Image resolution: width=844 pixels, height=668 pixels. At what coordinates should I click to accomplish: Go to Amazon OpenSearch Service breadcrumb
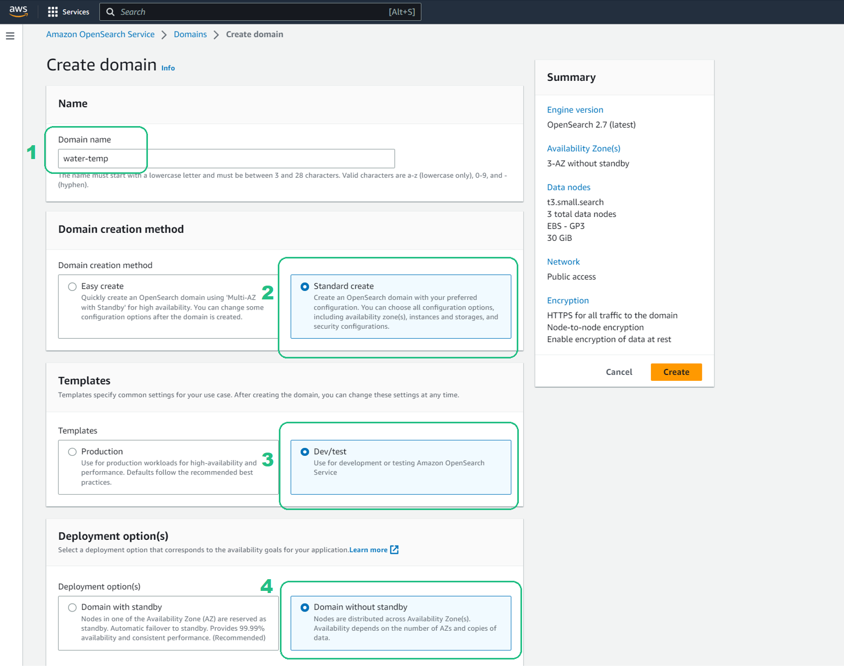100,34
